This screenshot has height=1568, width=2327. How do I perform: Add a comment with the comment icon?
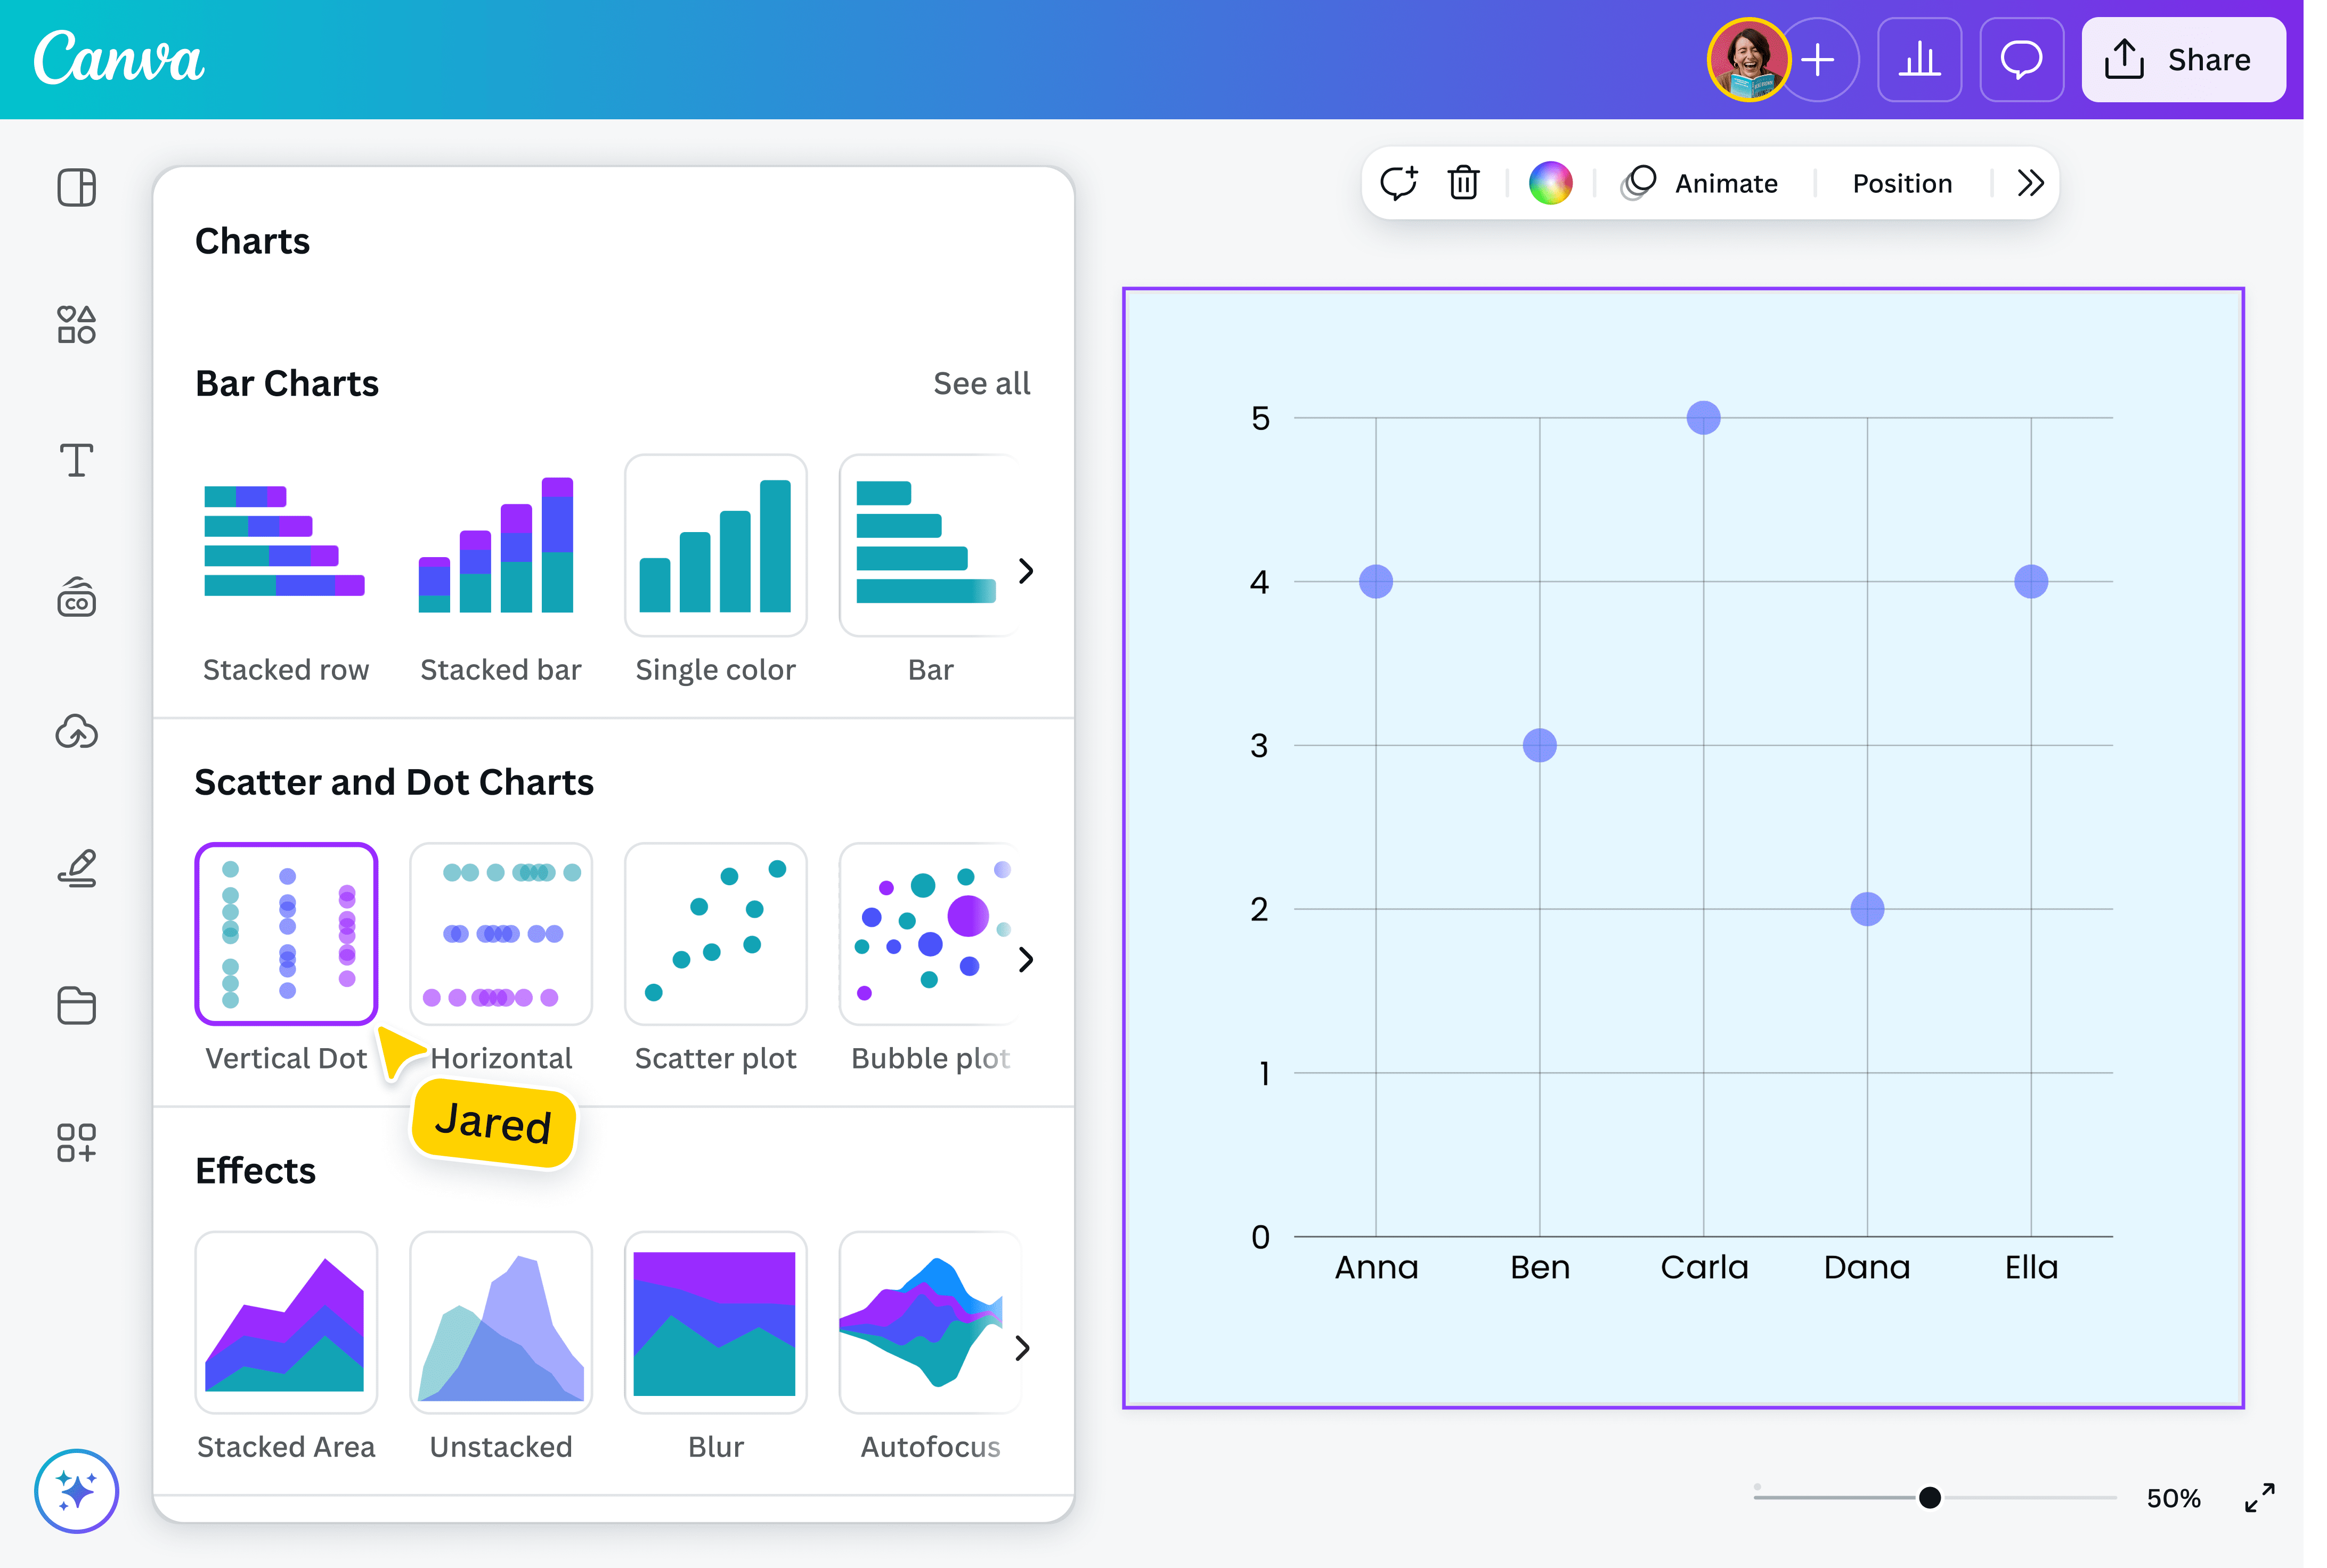tap(1399, 182)
